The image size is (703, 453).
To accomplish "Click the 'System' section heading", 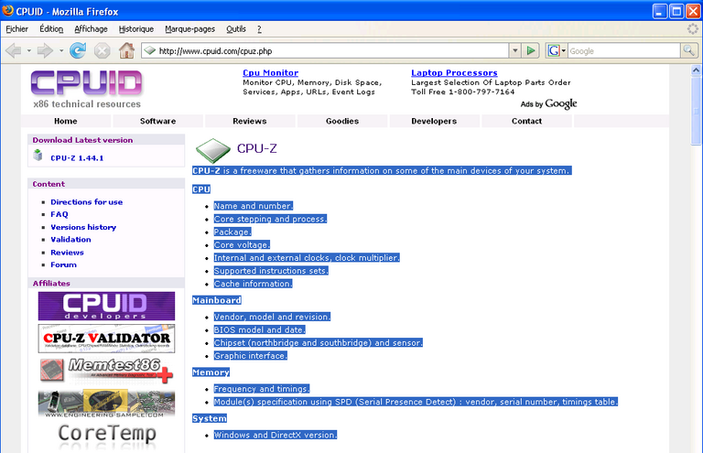I will 210,418.
